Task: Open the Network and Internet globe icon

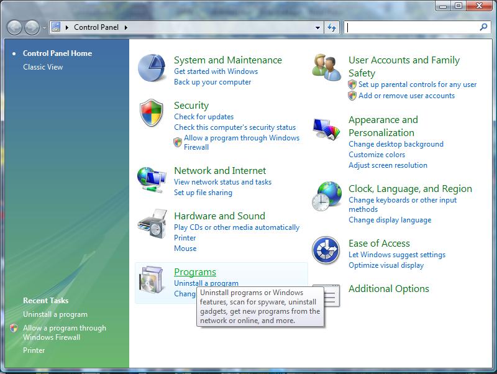Action: [x=152, y=180]
